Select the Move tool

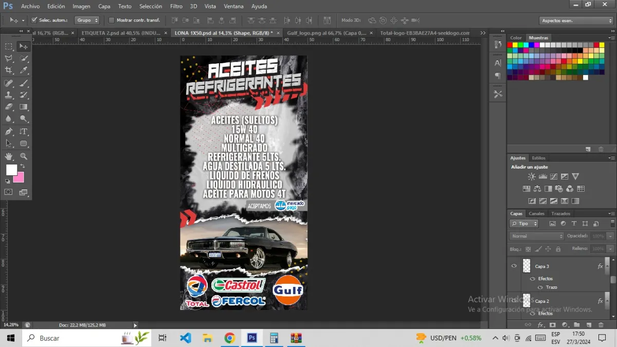[x=24, y=46]
